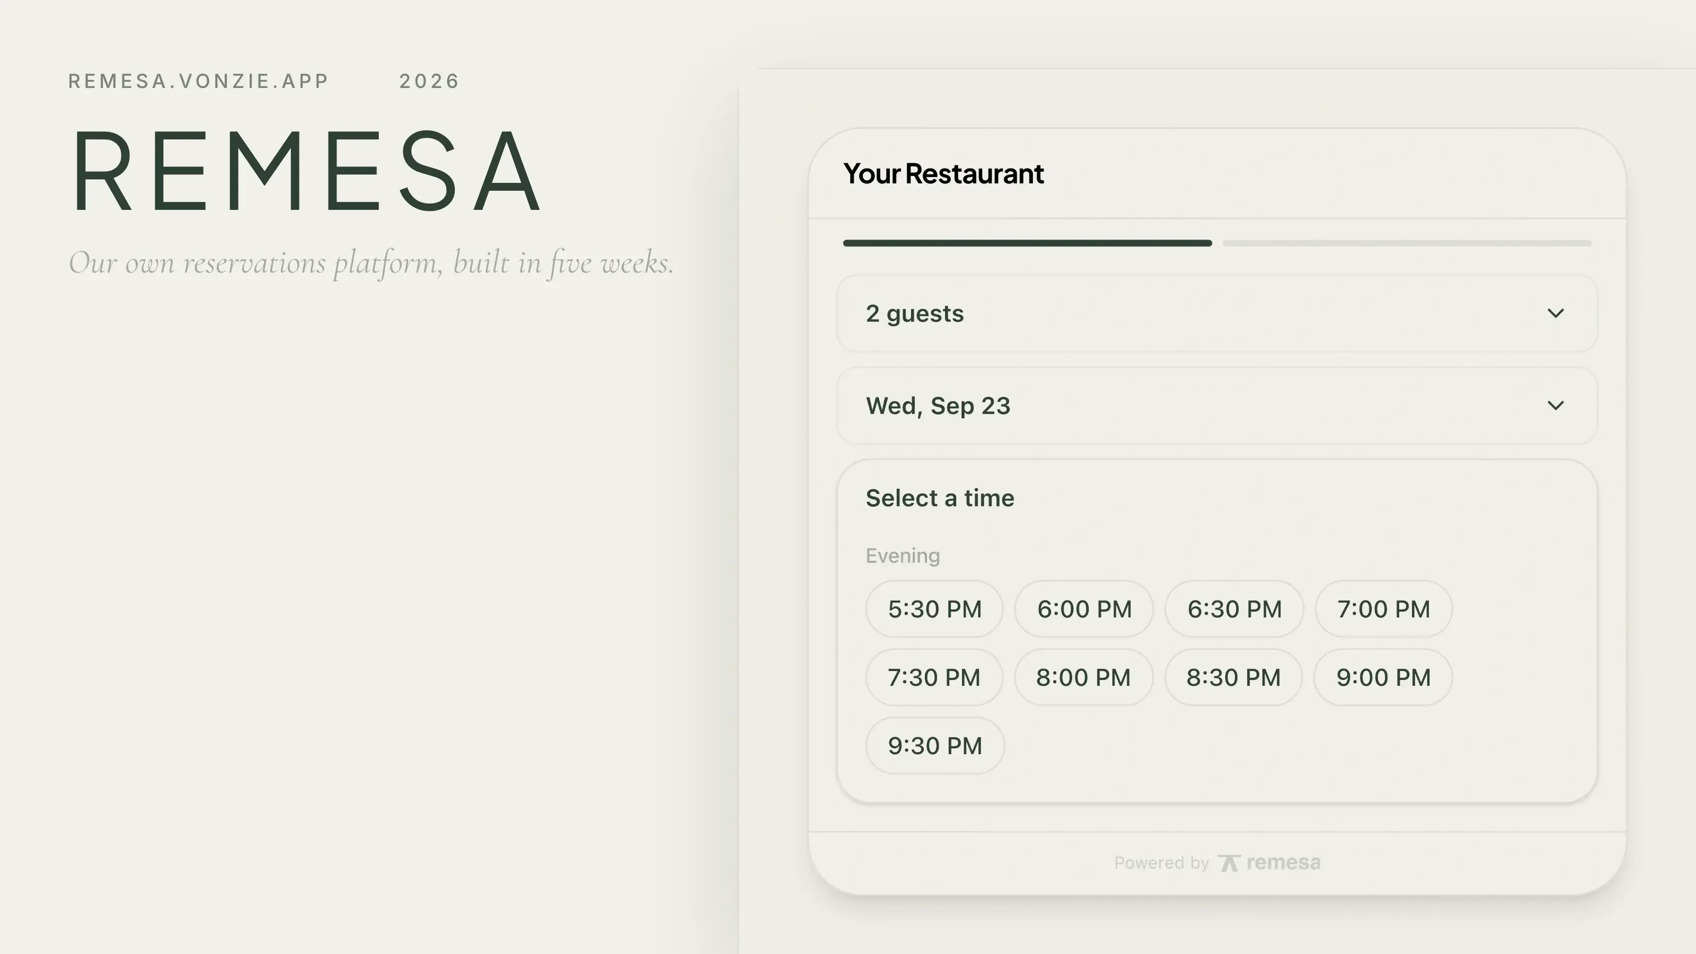
Task: Book the 7:30 PM time slot
Action: pyautogui.click(x=934, y=677)
